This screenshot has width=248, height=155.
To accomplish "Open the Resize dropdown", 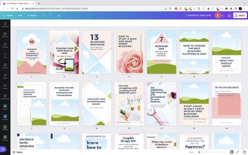I will click(32, 15).
